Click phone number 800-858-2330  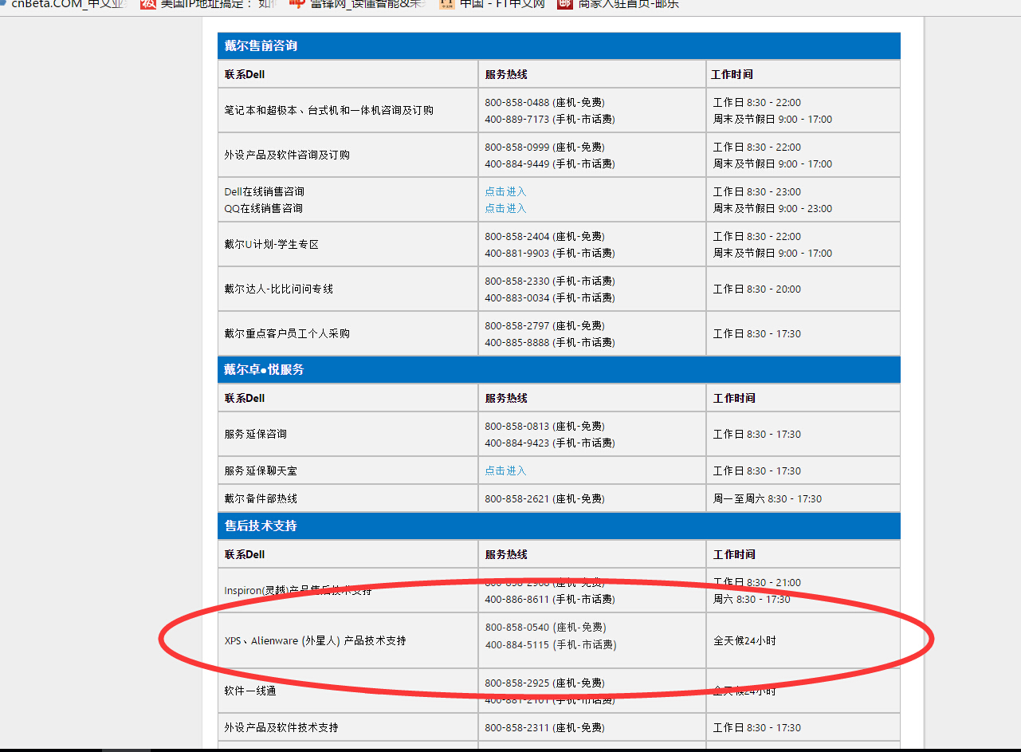tap(517, 281)
